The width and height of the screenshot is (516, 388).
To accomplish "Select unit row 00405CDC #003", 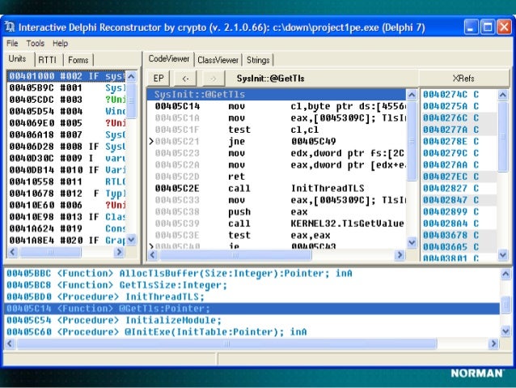I will click(66, 100).
